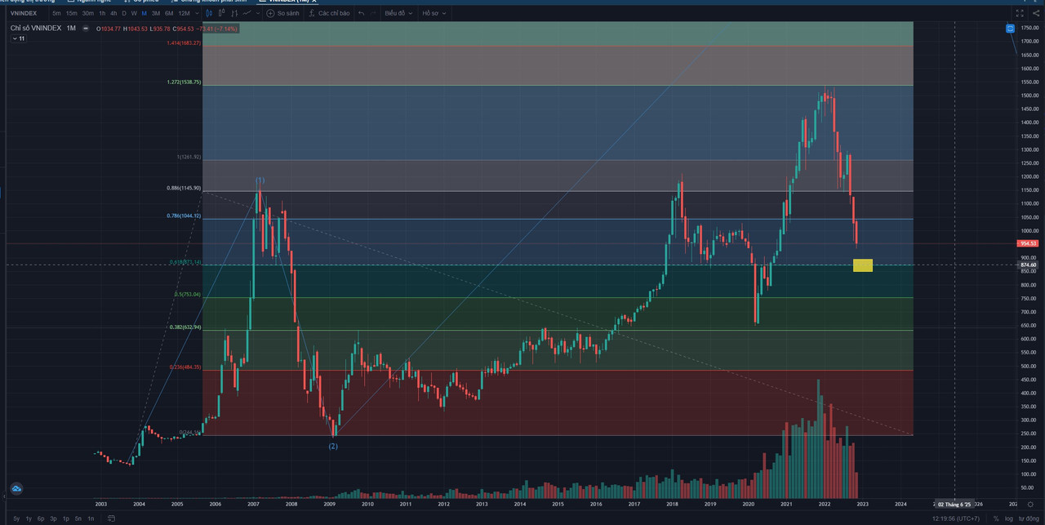The width and height of the screenshot is (1045, 525).
Task: Click the cloud logo icon at bottom left
Action: [16, 489]
